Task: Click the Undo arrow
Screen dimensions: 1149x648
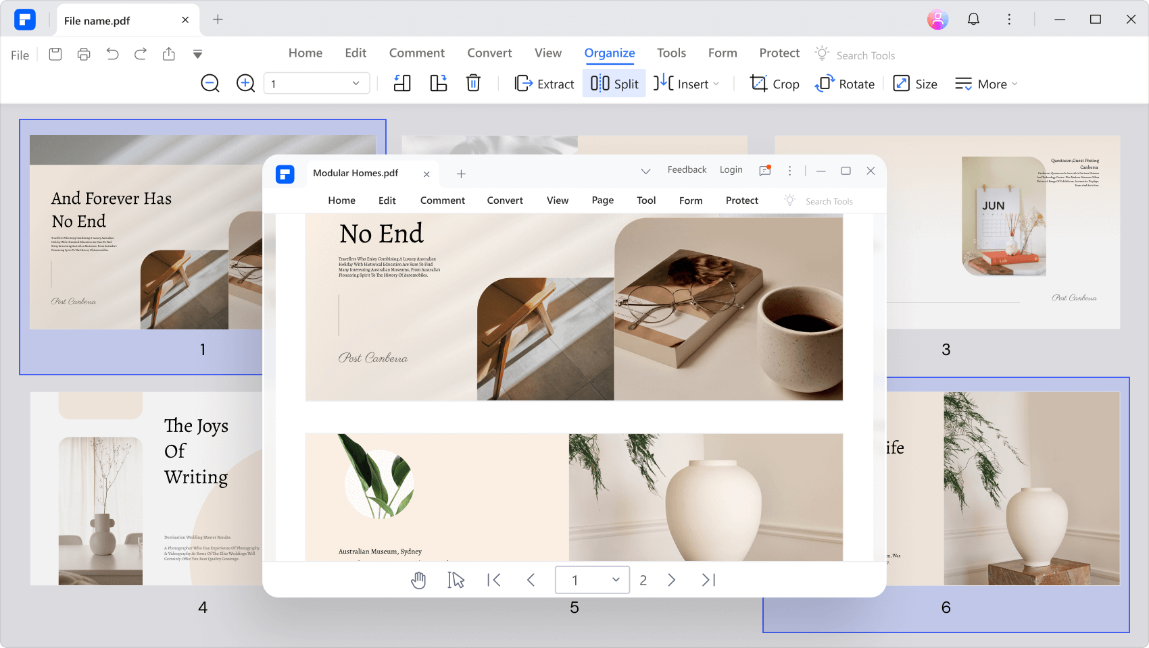Action: 112,54
